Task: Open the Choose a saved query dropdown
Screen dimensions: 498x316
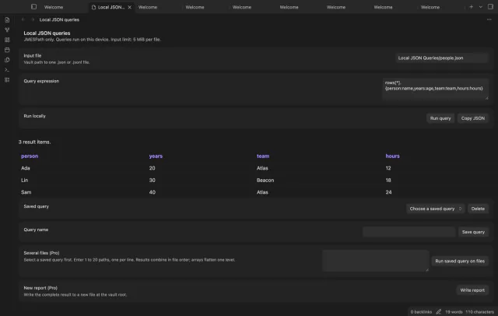Action: (x=435, y=209)
